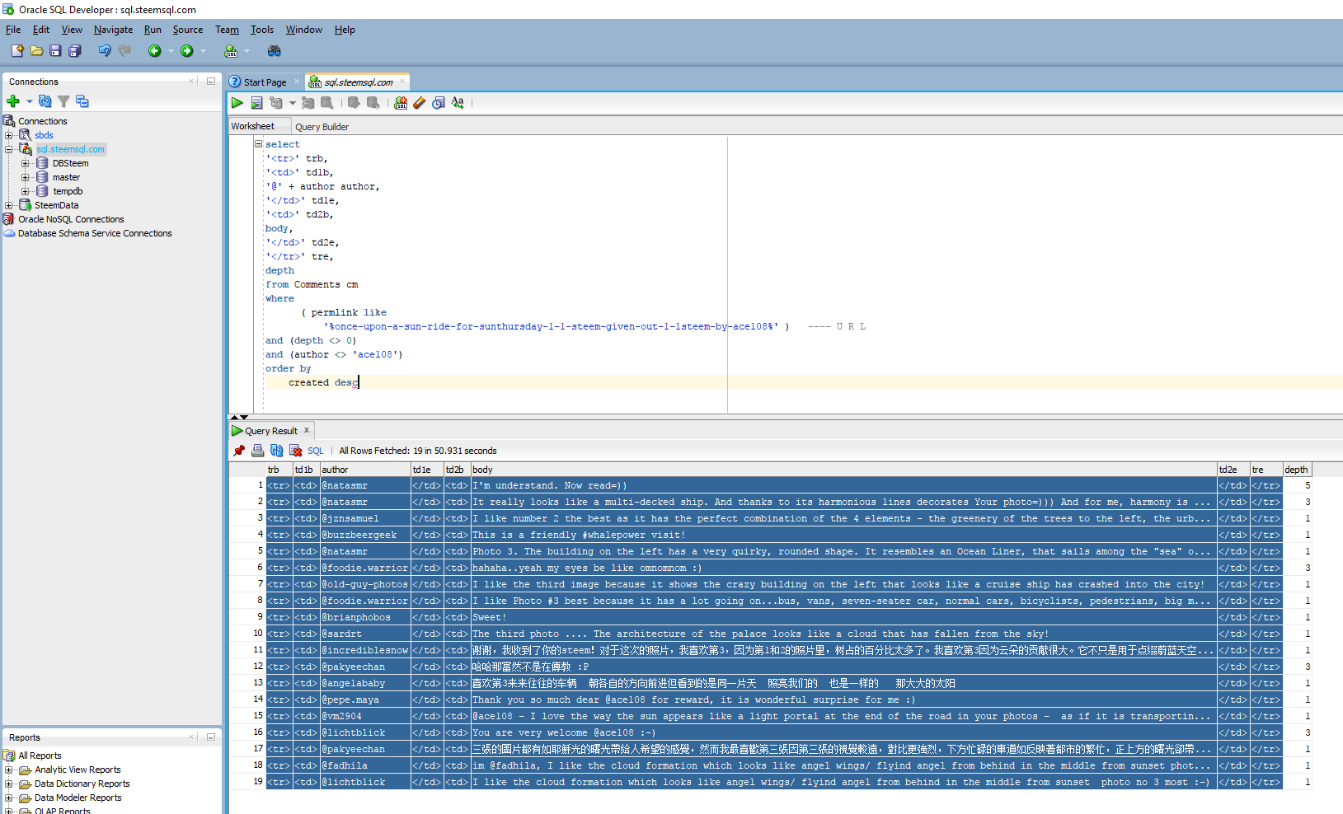This screenshot has height=814, width=1343.
Task: Run statement with green play icon
Action: [x=237, y=103]
